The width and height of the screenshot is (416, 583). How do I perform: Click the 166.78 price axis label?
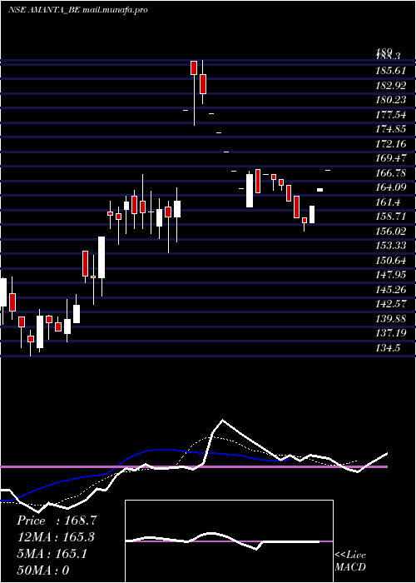[x=391, y=173]
